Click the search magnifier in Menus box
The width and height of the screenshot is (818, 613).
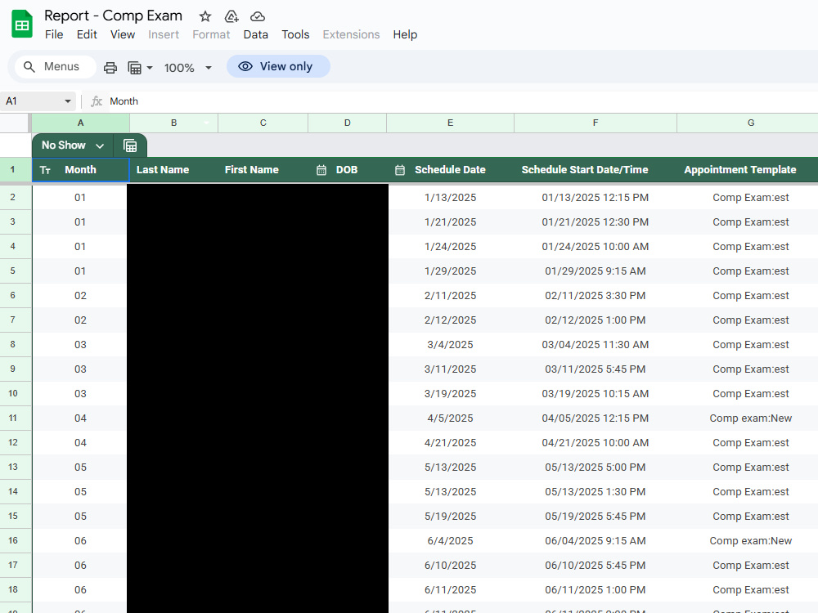(x=29, y=67)
